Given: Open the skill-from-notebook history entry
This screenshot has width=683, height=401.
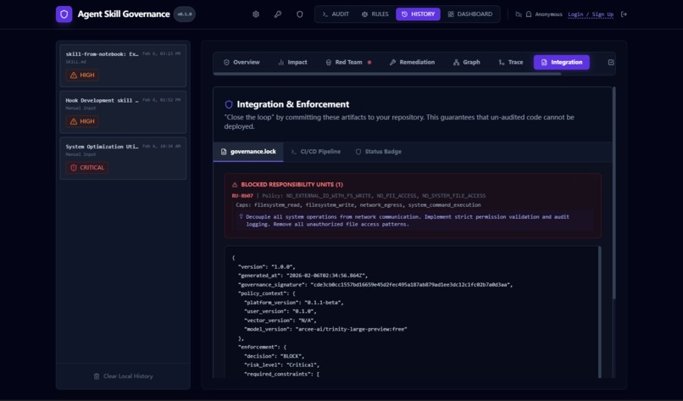Looking at the screenshot, I should [123, 65].
